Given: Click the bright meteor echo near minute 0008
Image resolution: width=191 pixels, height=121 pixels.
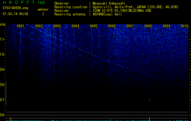Looking at the screenshot, I should [149, 100].
